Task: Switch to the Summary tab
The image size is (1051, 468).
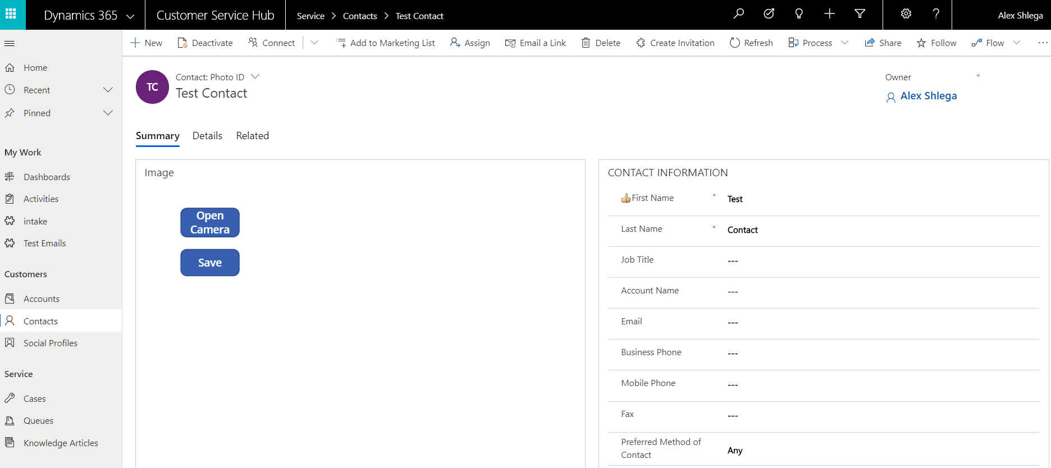Action: (158, 136)
